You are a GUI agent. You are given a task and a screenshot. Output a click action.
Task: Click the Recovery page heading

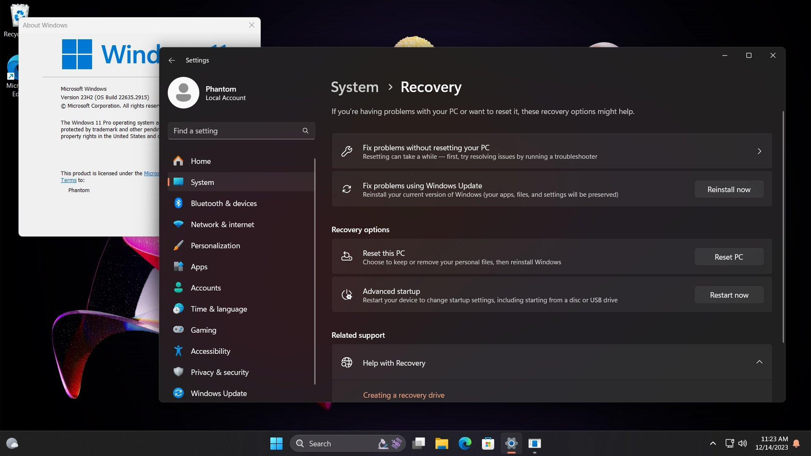[x=431, y=87]
